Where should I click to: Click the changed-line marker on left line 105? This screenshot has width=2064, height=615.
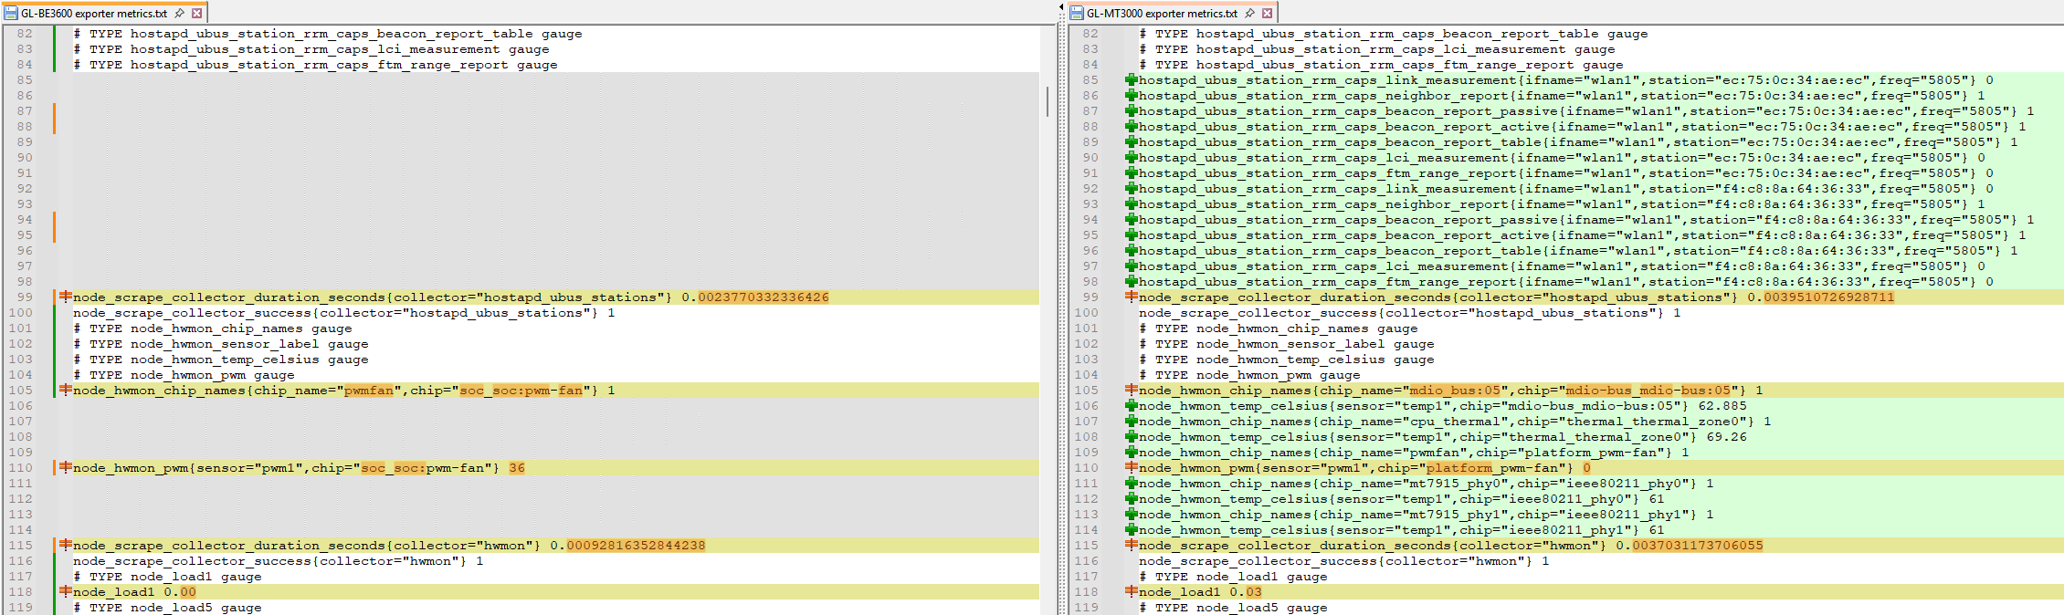[x=66, y=391]
